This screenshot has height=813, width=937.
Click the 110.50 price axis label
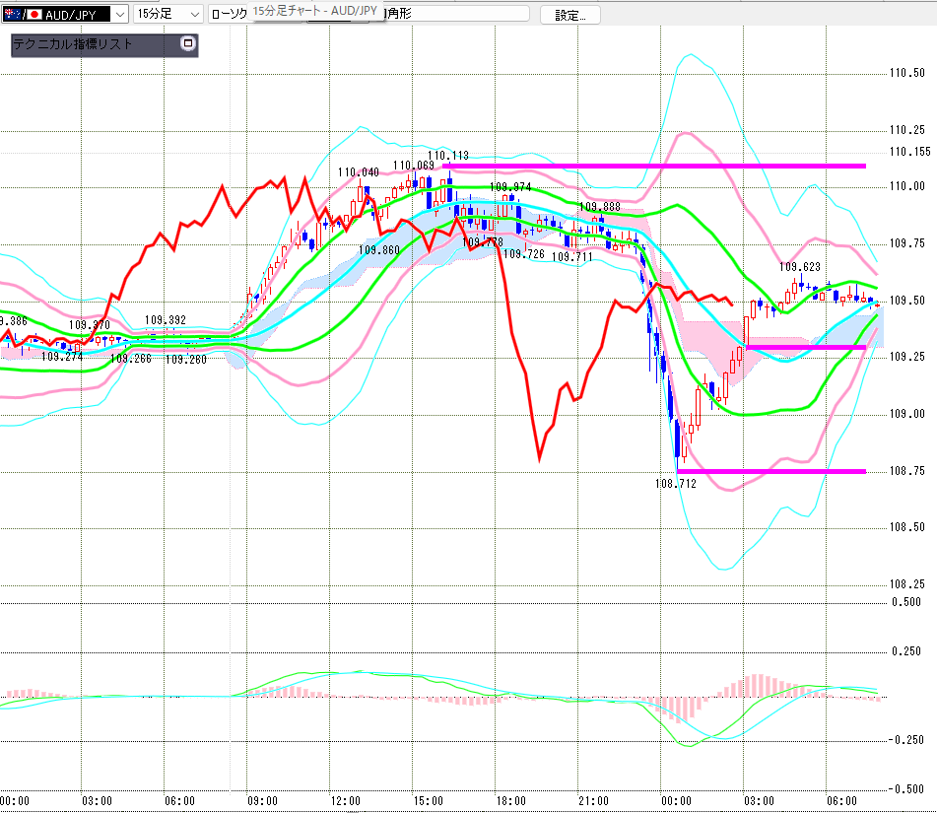click(907, 73)
